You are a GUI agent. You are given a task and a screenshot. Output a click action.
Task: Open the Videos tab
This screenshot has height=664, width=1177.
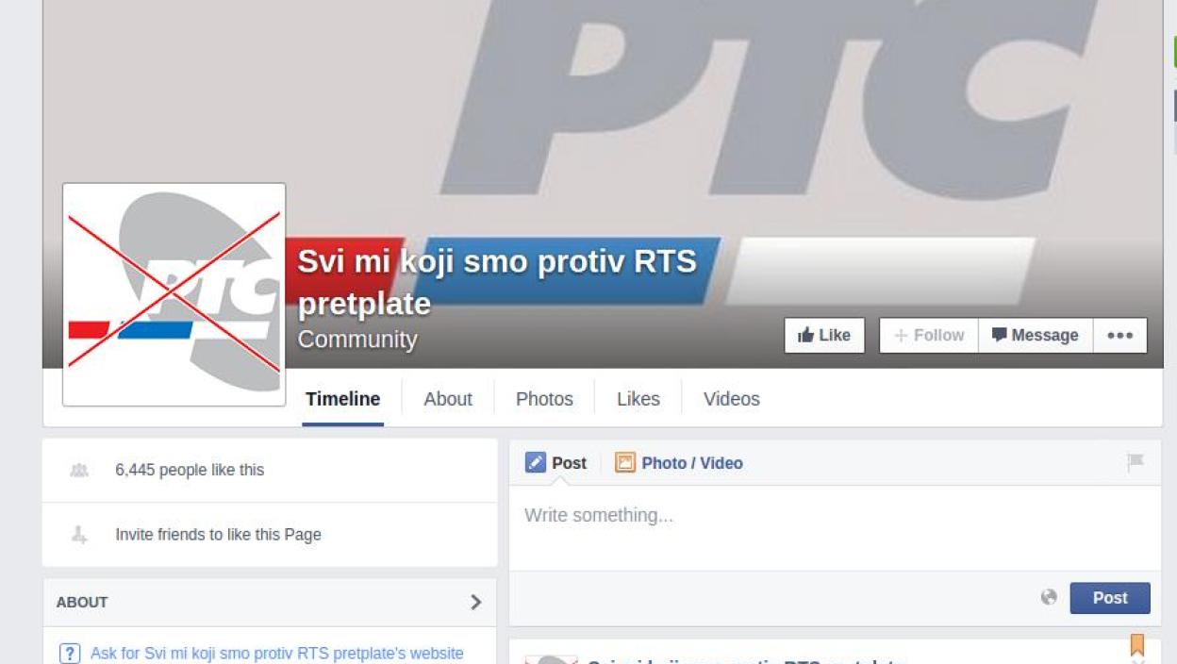click(x=732, y=399)
